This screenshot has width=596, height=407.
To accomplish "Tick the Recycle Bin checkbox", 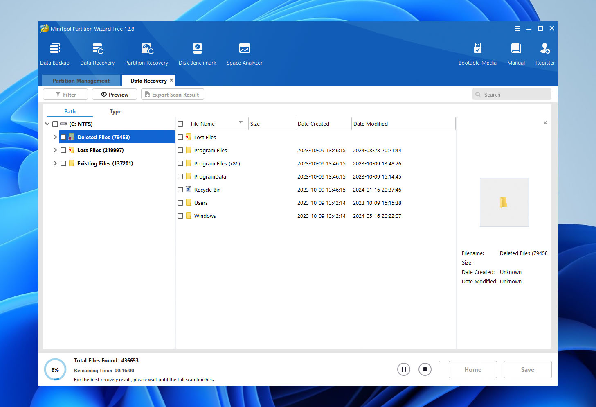I will pyautogui.click(x=180, y=190).
